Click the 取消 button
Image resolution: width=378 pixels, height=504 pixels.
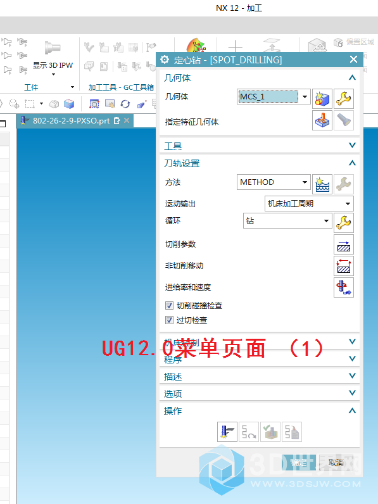coord(336,463)
